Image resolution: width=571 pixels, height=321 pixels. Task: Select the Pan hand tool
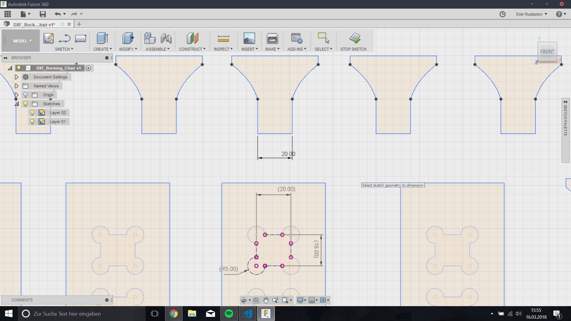[266, 300]
